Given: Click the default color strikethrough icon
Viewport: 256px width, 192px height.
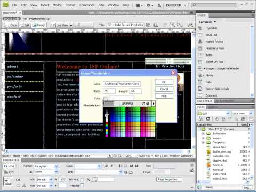Looking at the screenshot, I should coord(143,103).
